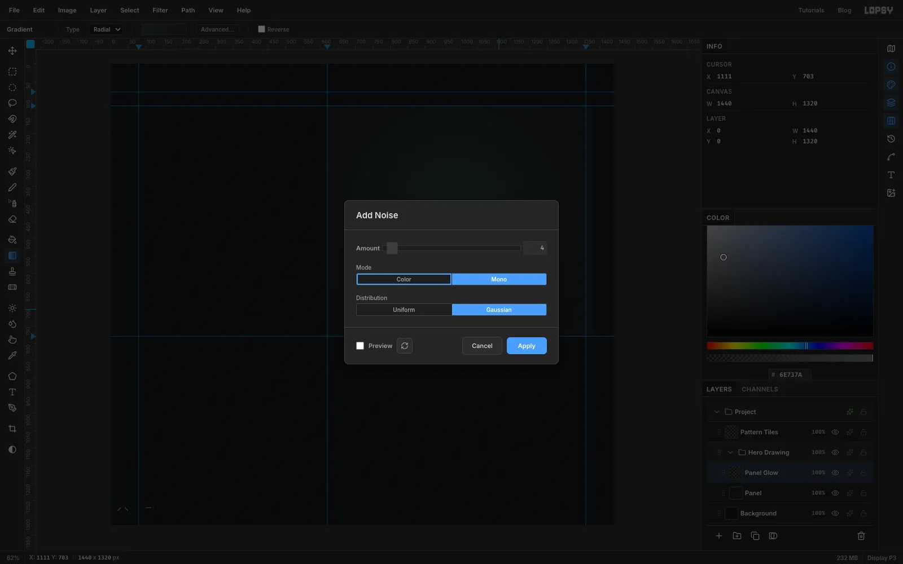Switch to the Channels tab
This screenshot has height=564, width=903.
pos(760,389)
